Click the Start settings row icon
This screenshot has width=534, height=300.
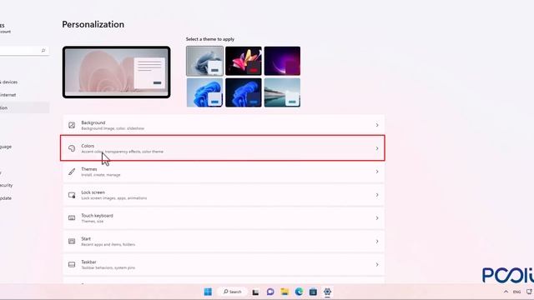[72, 241]
